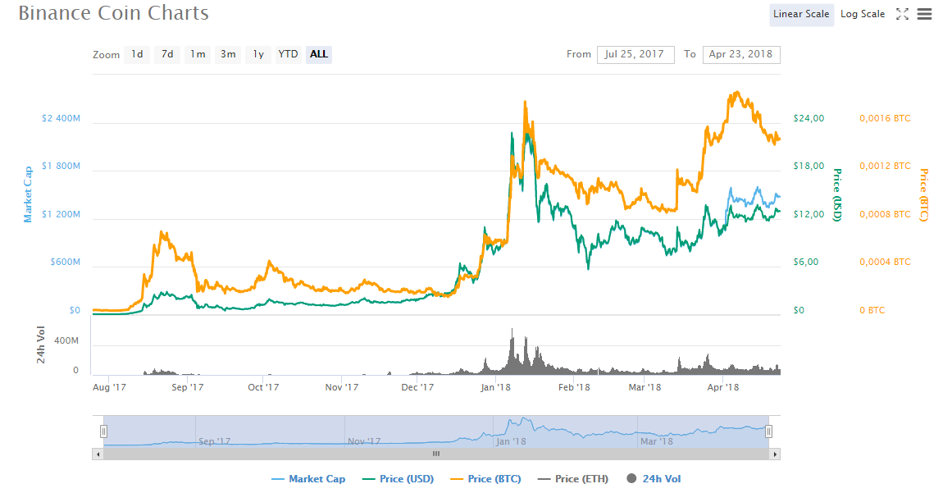Image resolution: width=952 pixels, height=493 pixels.
Task: Click the $600M market cap label
Action: (65, 262)
